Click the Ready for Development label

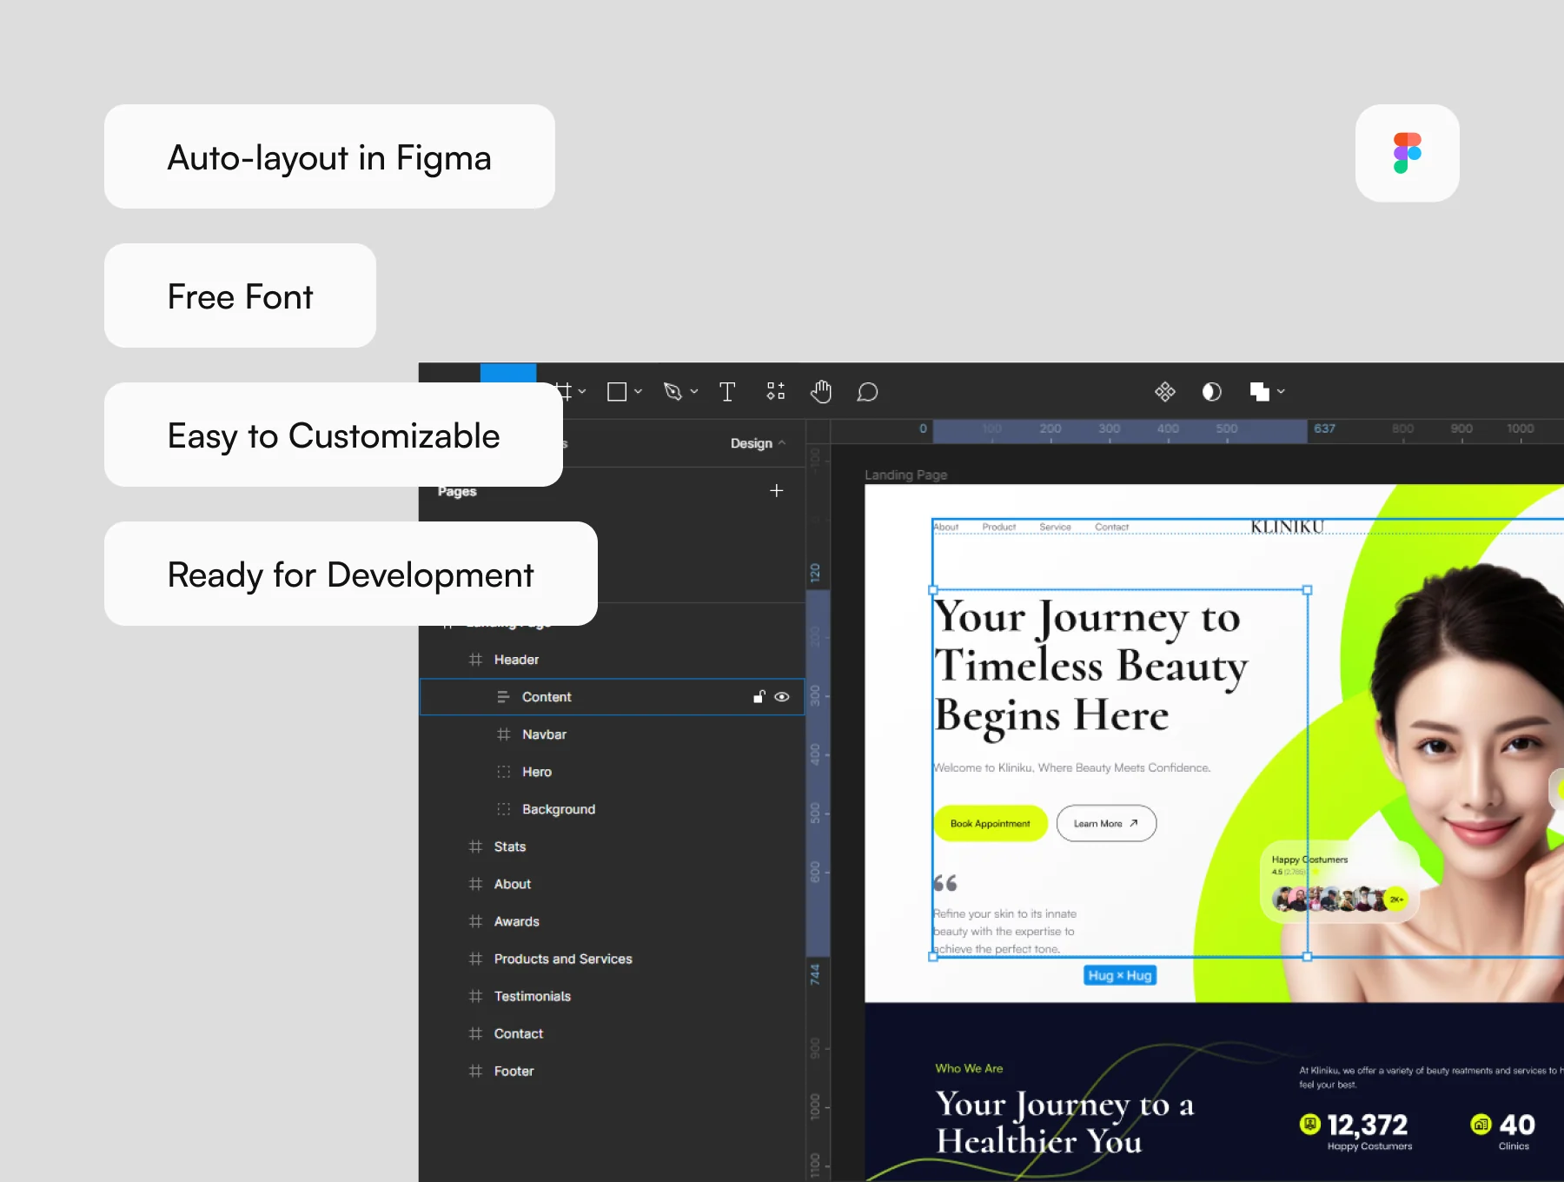coord(350,574)
